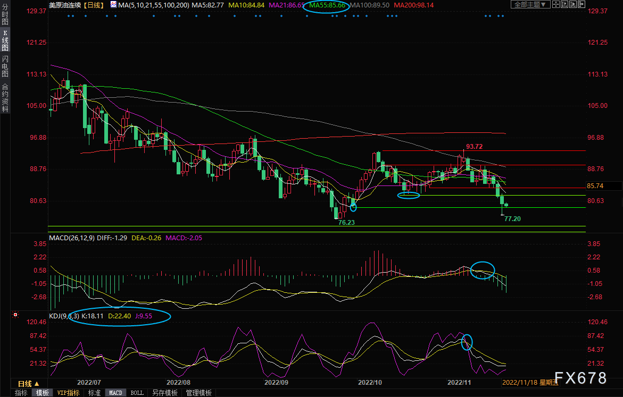This screenshot has height=397, width=623.
Task: Open the 闪电图 sidebar tab
Action: (5, 66)
